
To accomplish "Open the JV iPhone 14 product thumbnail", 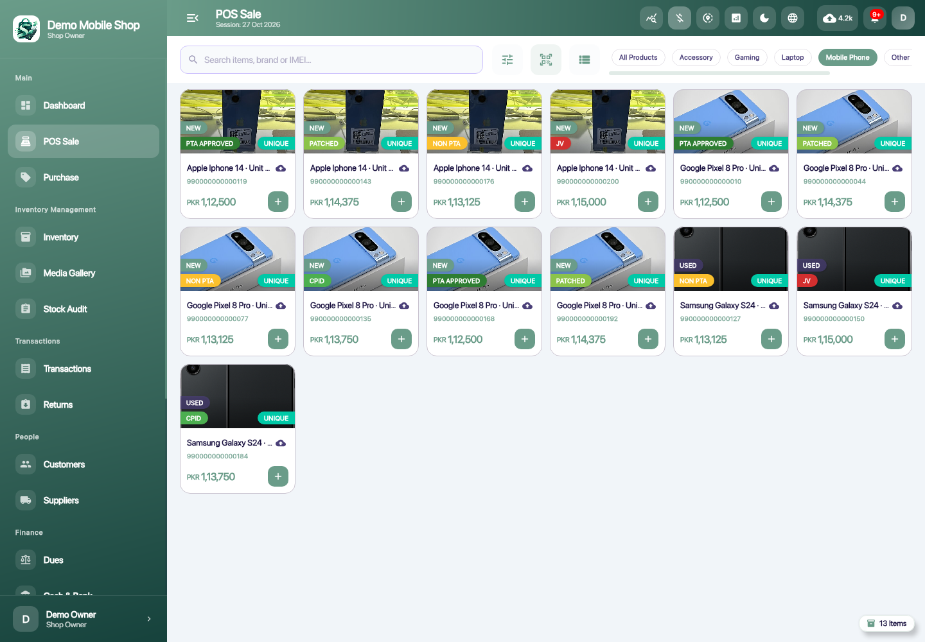I will click(608, 121).
